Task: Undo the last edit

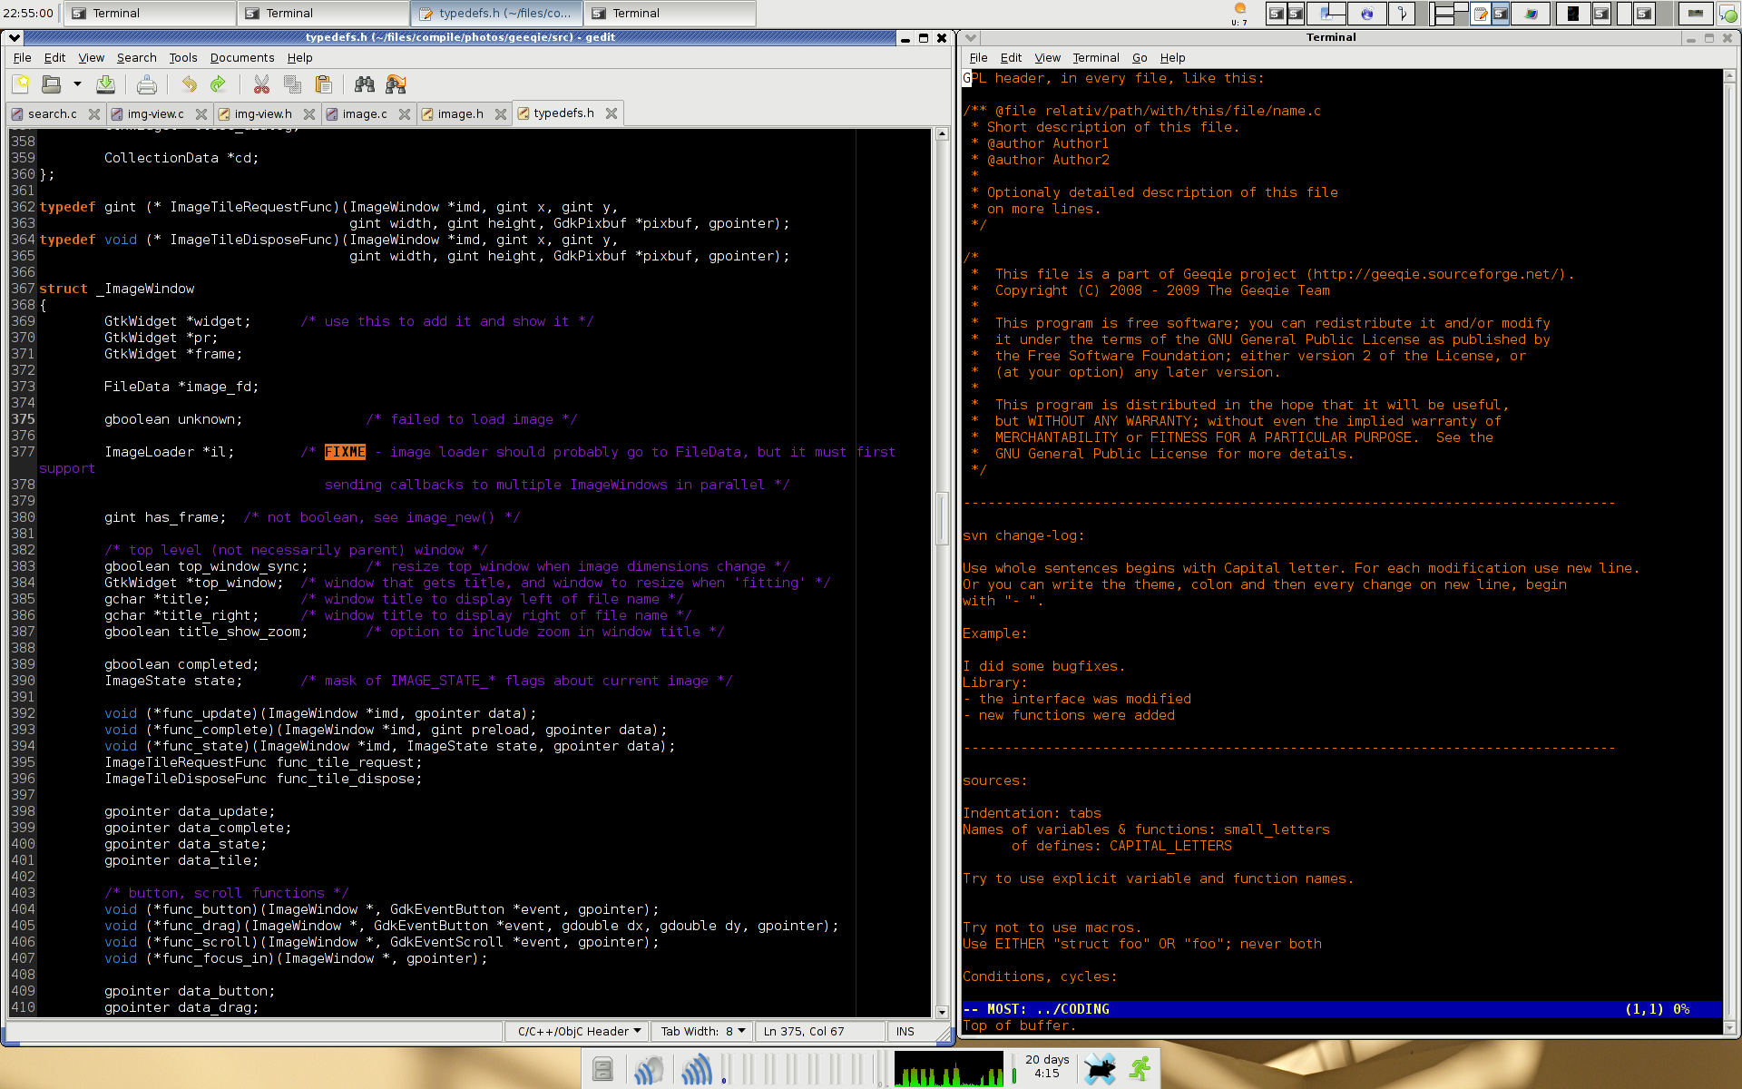Action: pyautogui.click(x=189, y=84)
